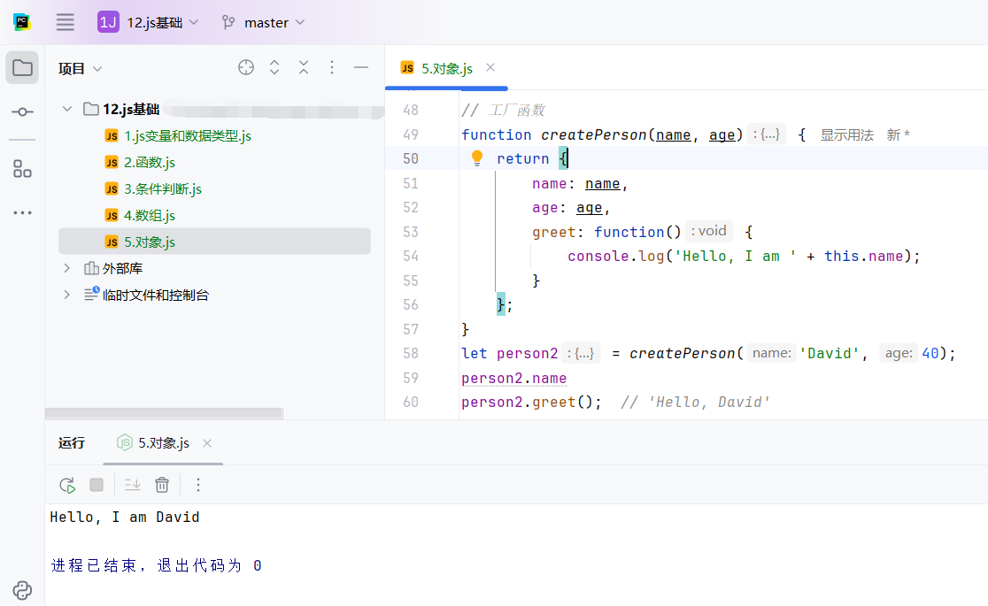This screenshot has width=988, height=606.
Task: Click the console output Hello, I am David
Action: pyautogui.click(x=125, y=518)
